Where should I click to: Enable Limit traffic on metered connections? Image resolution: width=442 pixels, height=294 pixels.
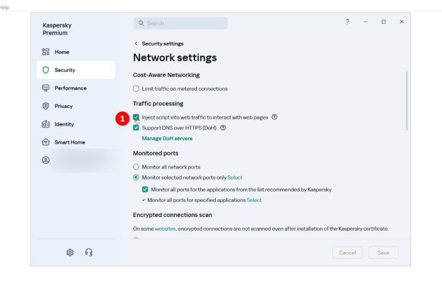(x=136, y=89)
